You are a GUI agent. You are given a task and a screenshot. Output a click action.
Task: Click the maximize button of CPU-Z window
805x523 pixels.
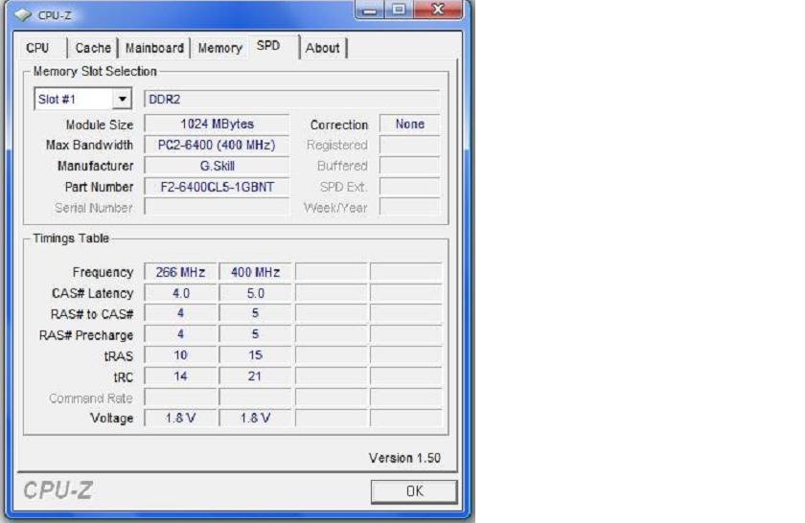click(399, 10)
